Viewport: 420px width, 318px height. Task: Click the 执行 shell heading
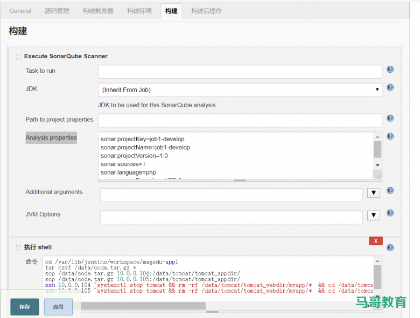point(38,247)
